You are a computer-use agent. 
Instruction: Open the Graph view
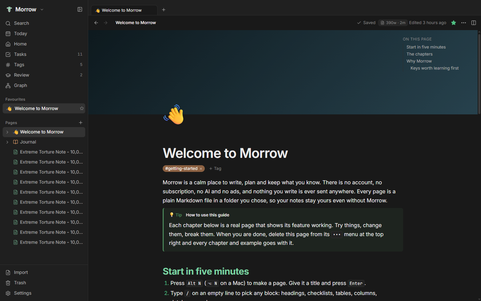44,85
